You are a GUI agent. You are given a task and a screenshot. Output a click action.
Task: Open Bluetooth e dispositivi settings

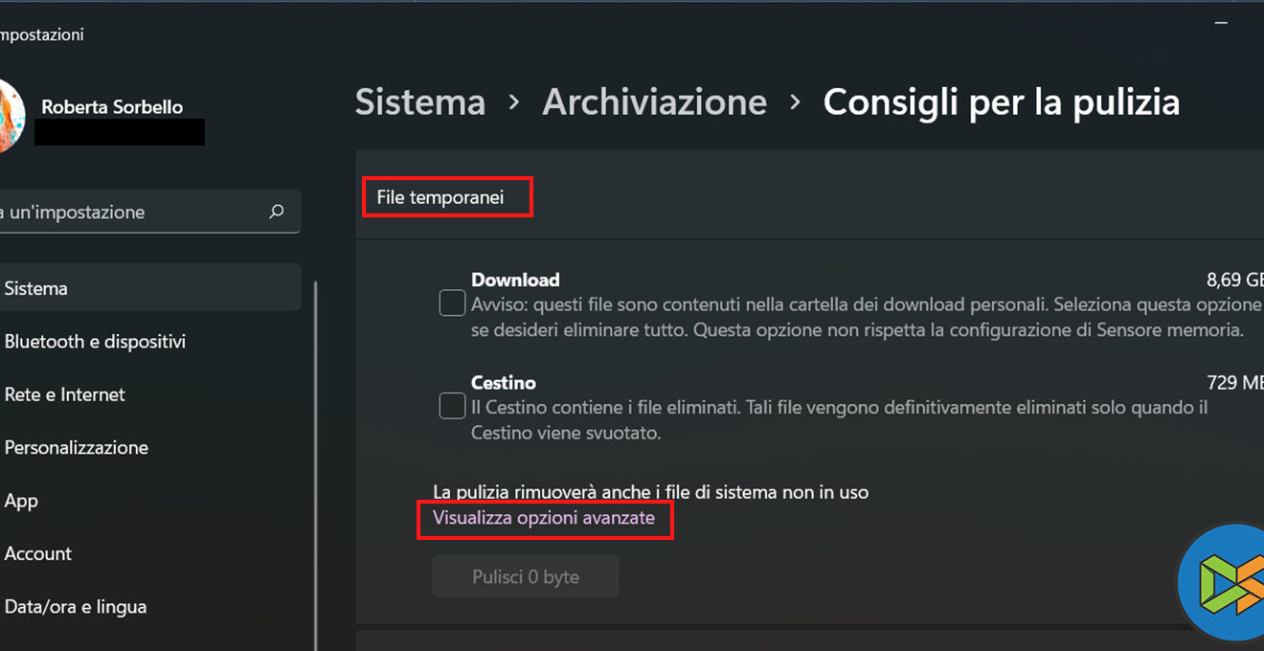coord(95,342)
